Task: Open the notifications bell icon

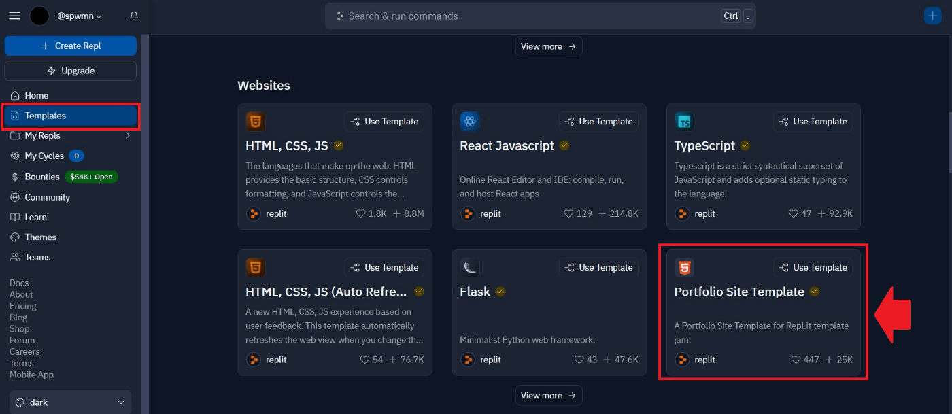Action: (x=134, y=16)
